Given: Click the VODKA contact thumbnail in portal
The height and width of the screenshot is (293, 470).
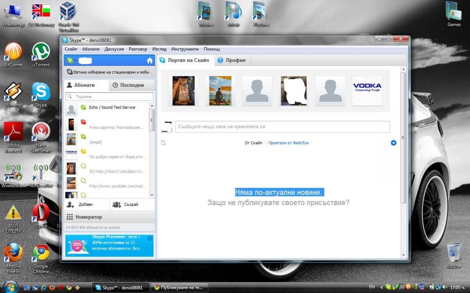Looking at the screenshot, I should (367, 91).
